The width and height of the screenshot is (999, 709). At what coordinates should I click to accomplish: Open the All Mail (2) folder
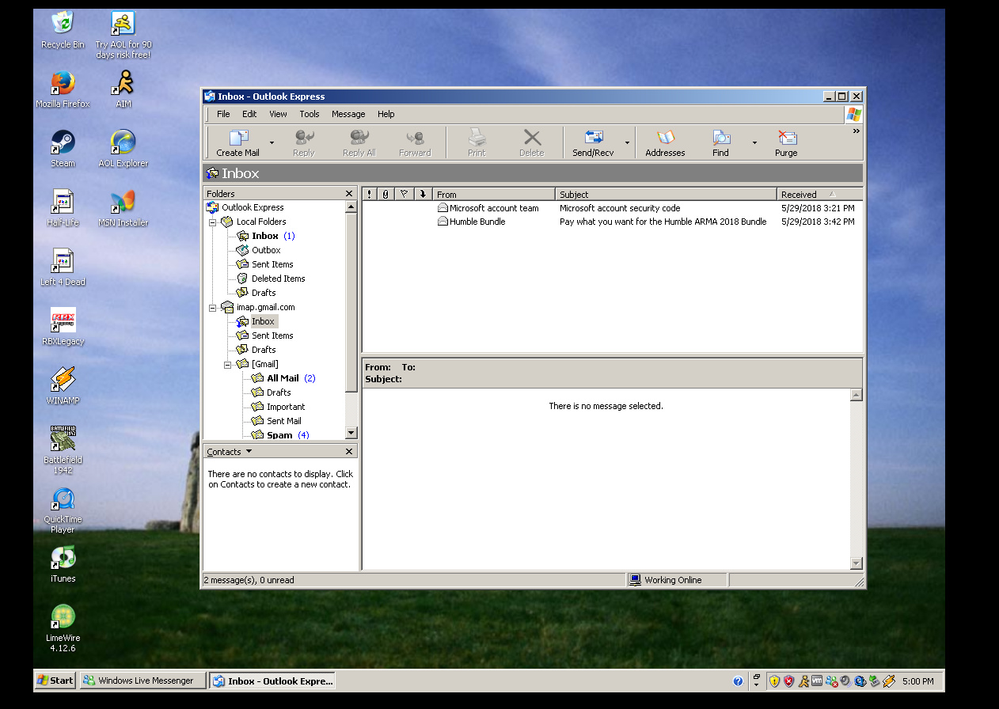click(283, 379)
